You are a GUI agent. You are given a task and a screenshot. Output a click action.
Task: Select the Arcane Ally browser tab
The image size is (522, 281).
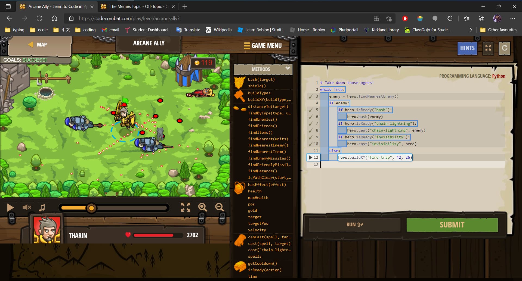[57, 7]
